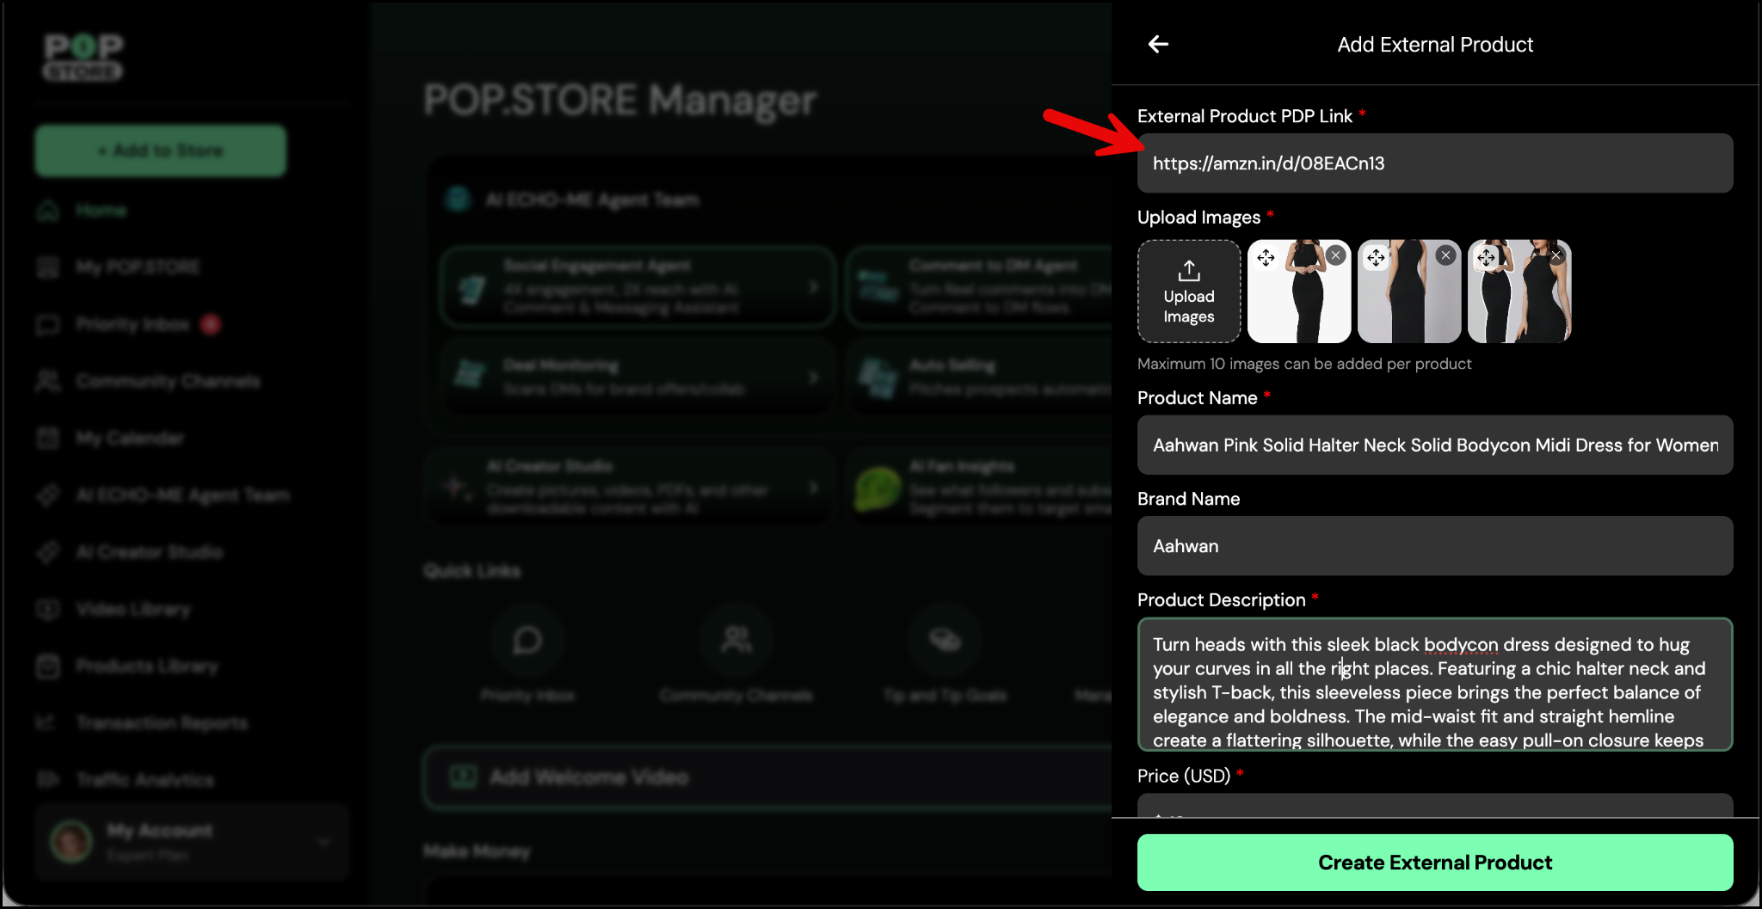Click into the Product Name field
Viewport: 1762px width, 909px height.
1434,445
